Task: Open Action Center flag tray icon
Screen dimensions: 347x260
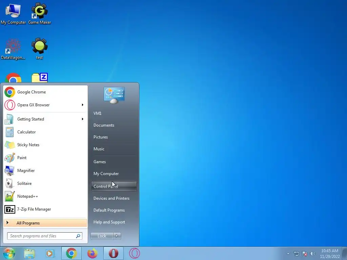Action: 305,254
